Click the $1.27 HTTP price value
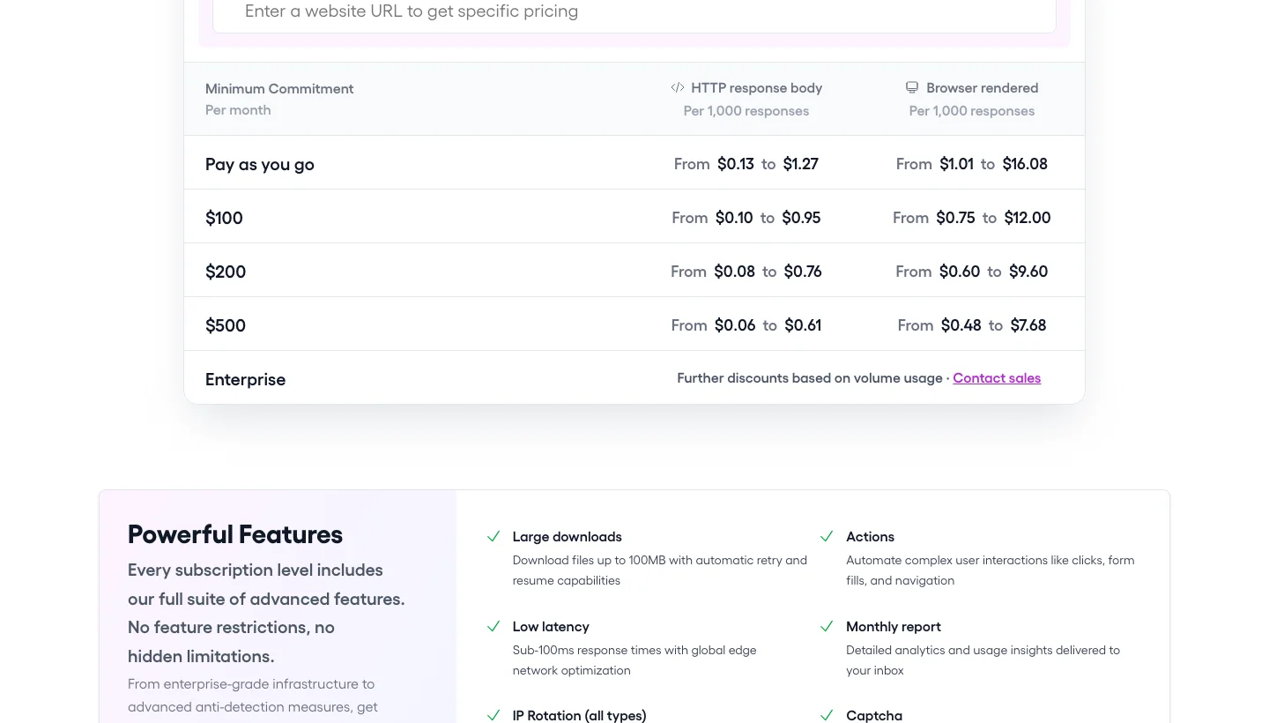 [x=801, y=164]
